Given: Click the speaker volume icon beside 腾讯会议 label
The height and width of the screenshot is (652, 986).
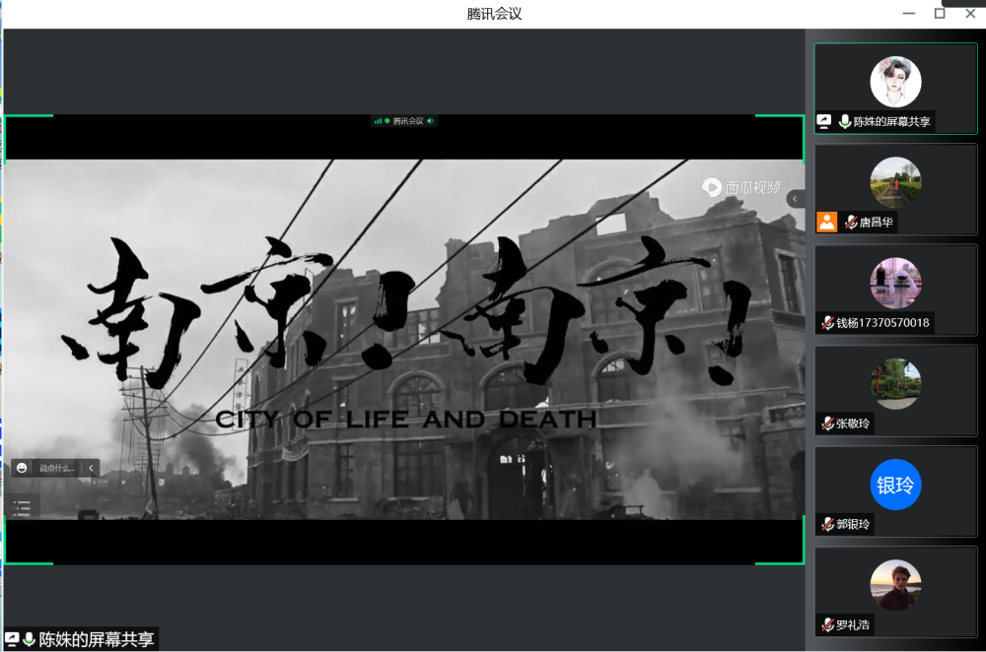Looking at the screenshot, I should 430,121.
